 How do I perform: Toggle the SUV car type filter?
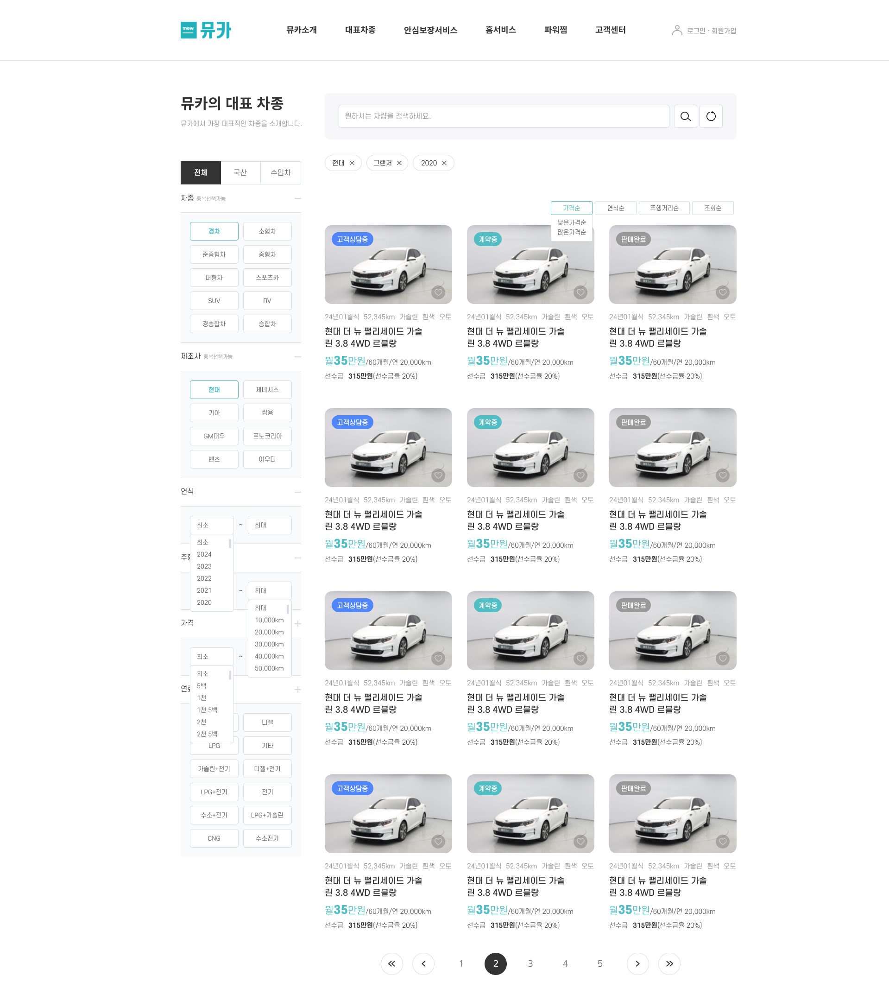[214, 300]
